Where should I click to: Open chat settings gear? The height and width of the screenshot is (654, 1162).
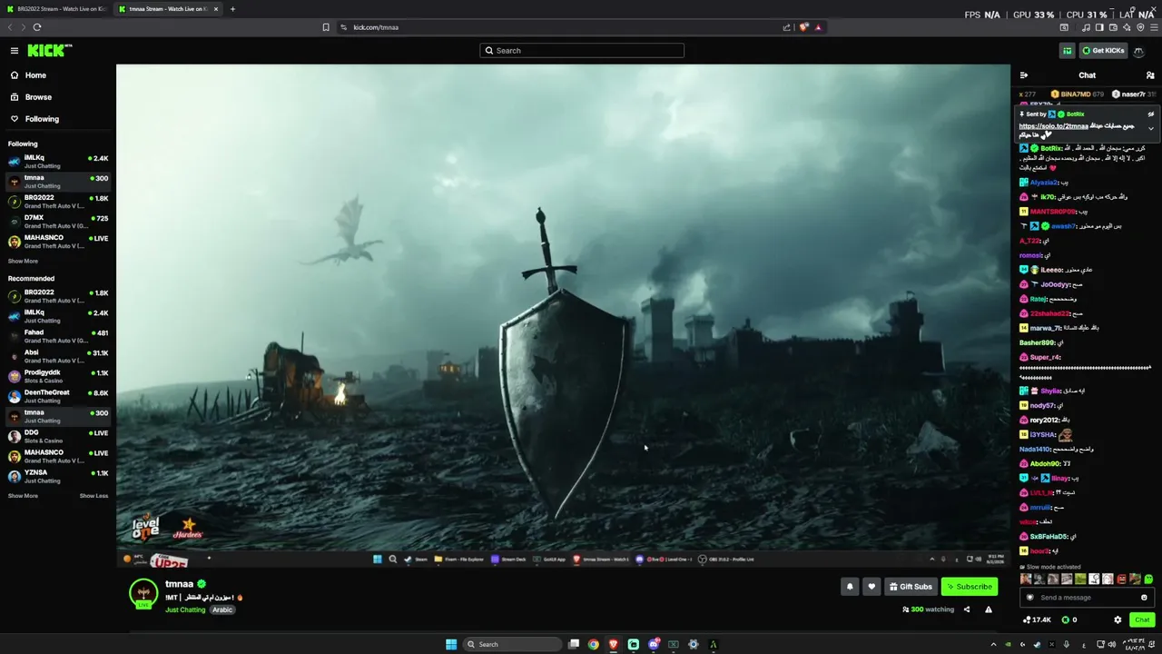click(x=1118, y=619)
